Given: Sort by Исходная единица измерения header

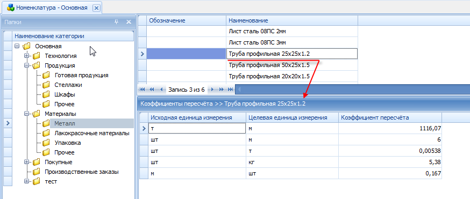Looking at the screenshot, I should click(x=197, y=117).
